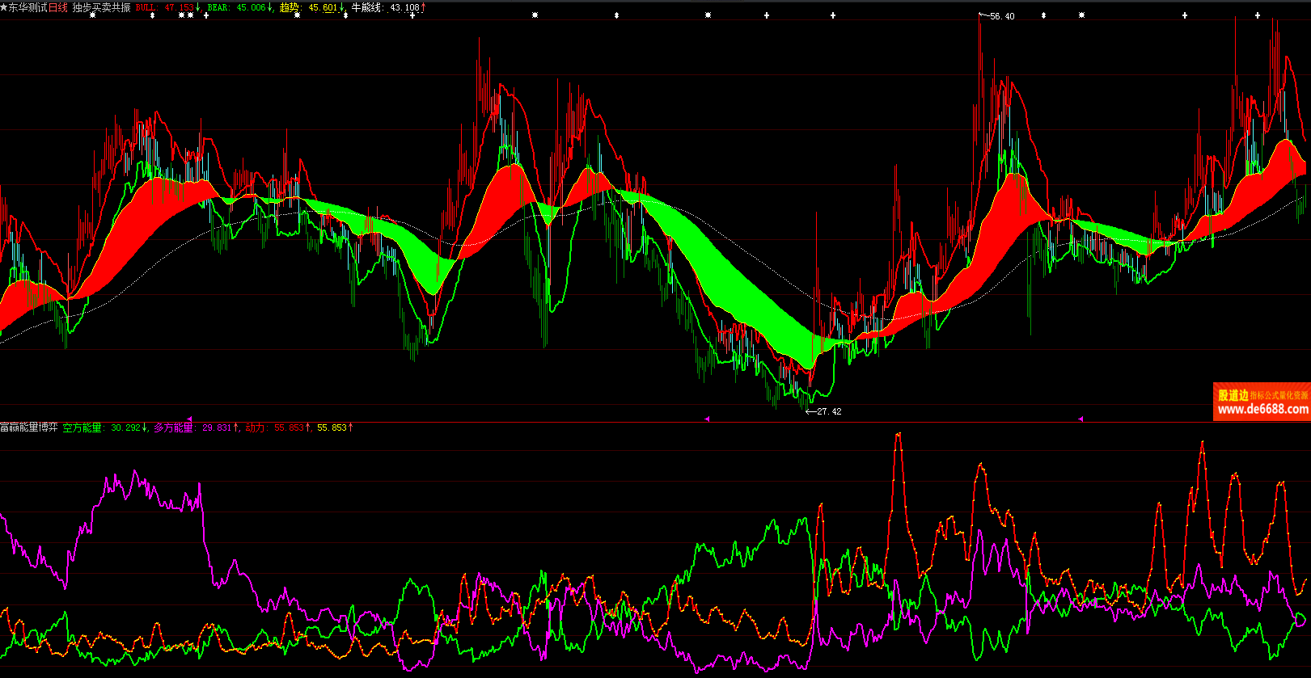The height and width of the screenshot is (678, 1311).
Task: Click the up-down arrow marker right of 56.40
Action: [1043, 15]
